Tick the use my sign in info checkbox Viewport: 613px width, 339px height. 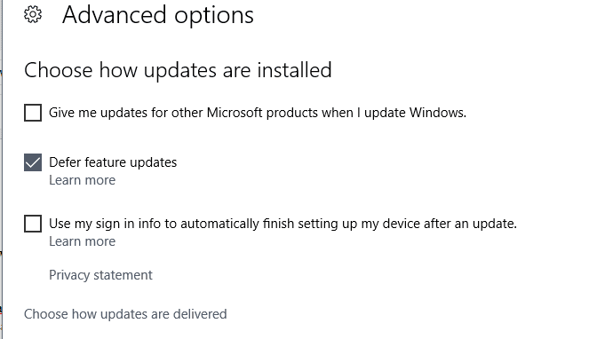(x=33, y=224)
